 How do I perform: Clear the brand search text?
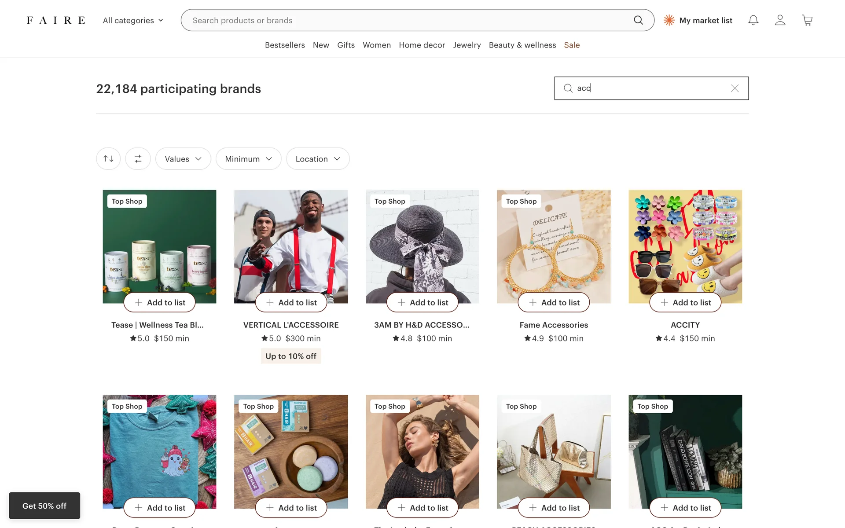[735, 88]
